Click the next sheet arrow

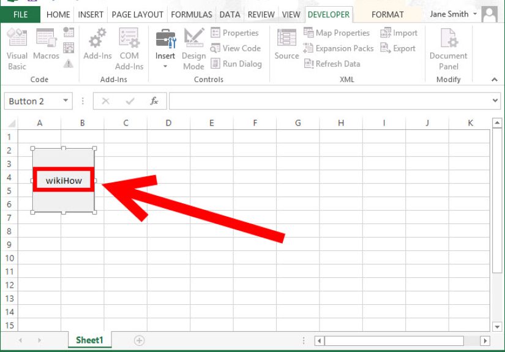coord(39,340)
